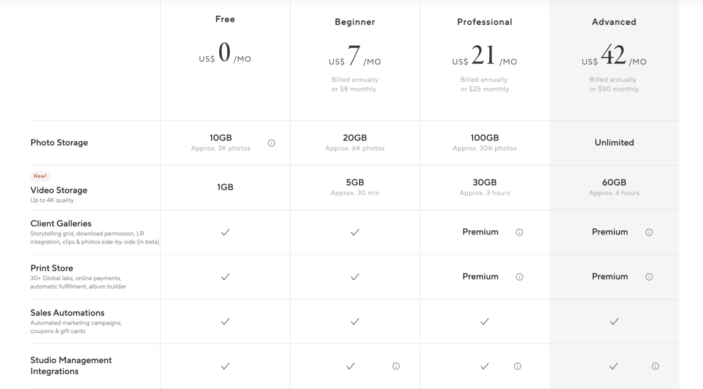The width and height of the screenshot is (703, 389).
Task: Click the Video Storage row label
Action: point(59,190)
